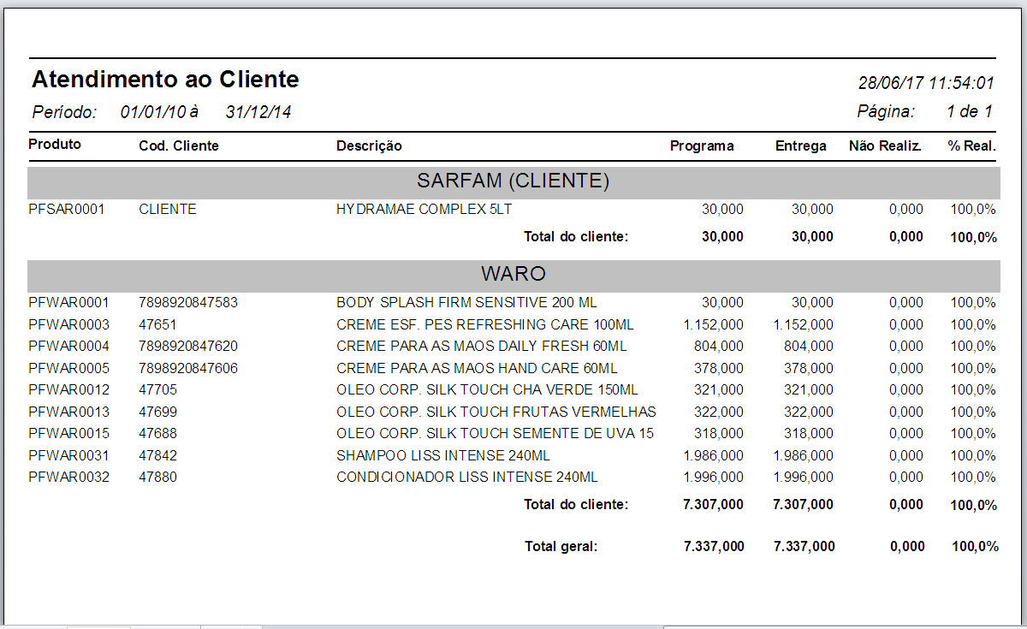Click the report title Atendimento ao Cliente
Viewport: 1027px width, 629px height.
(x=165, y=79)
